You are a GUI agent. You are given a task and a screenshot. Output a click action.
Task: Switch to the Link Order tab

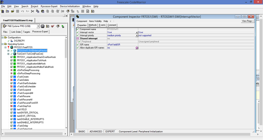[x=16, y=32]
